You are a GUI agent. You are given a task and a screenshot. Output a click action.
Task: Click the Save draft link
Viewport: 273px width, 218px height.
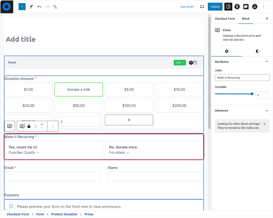[187, 7]
